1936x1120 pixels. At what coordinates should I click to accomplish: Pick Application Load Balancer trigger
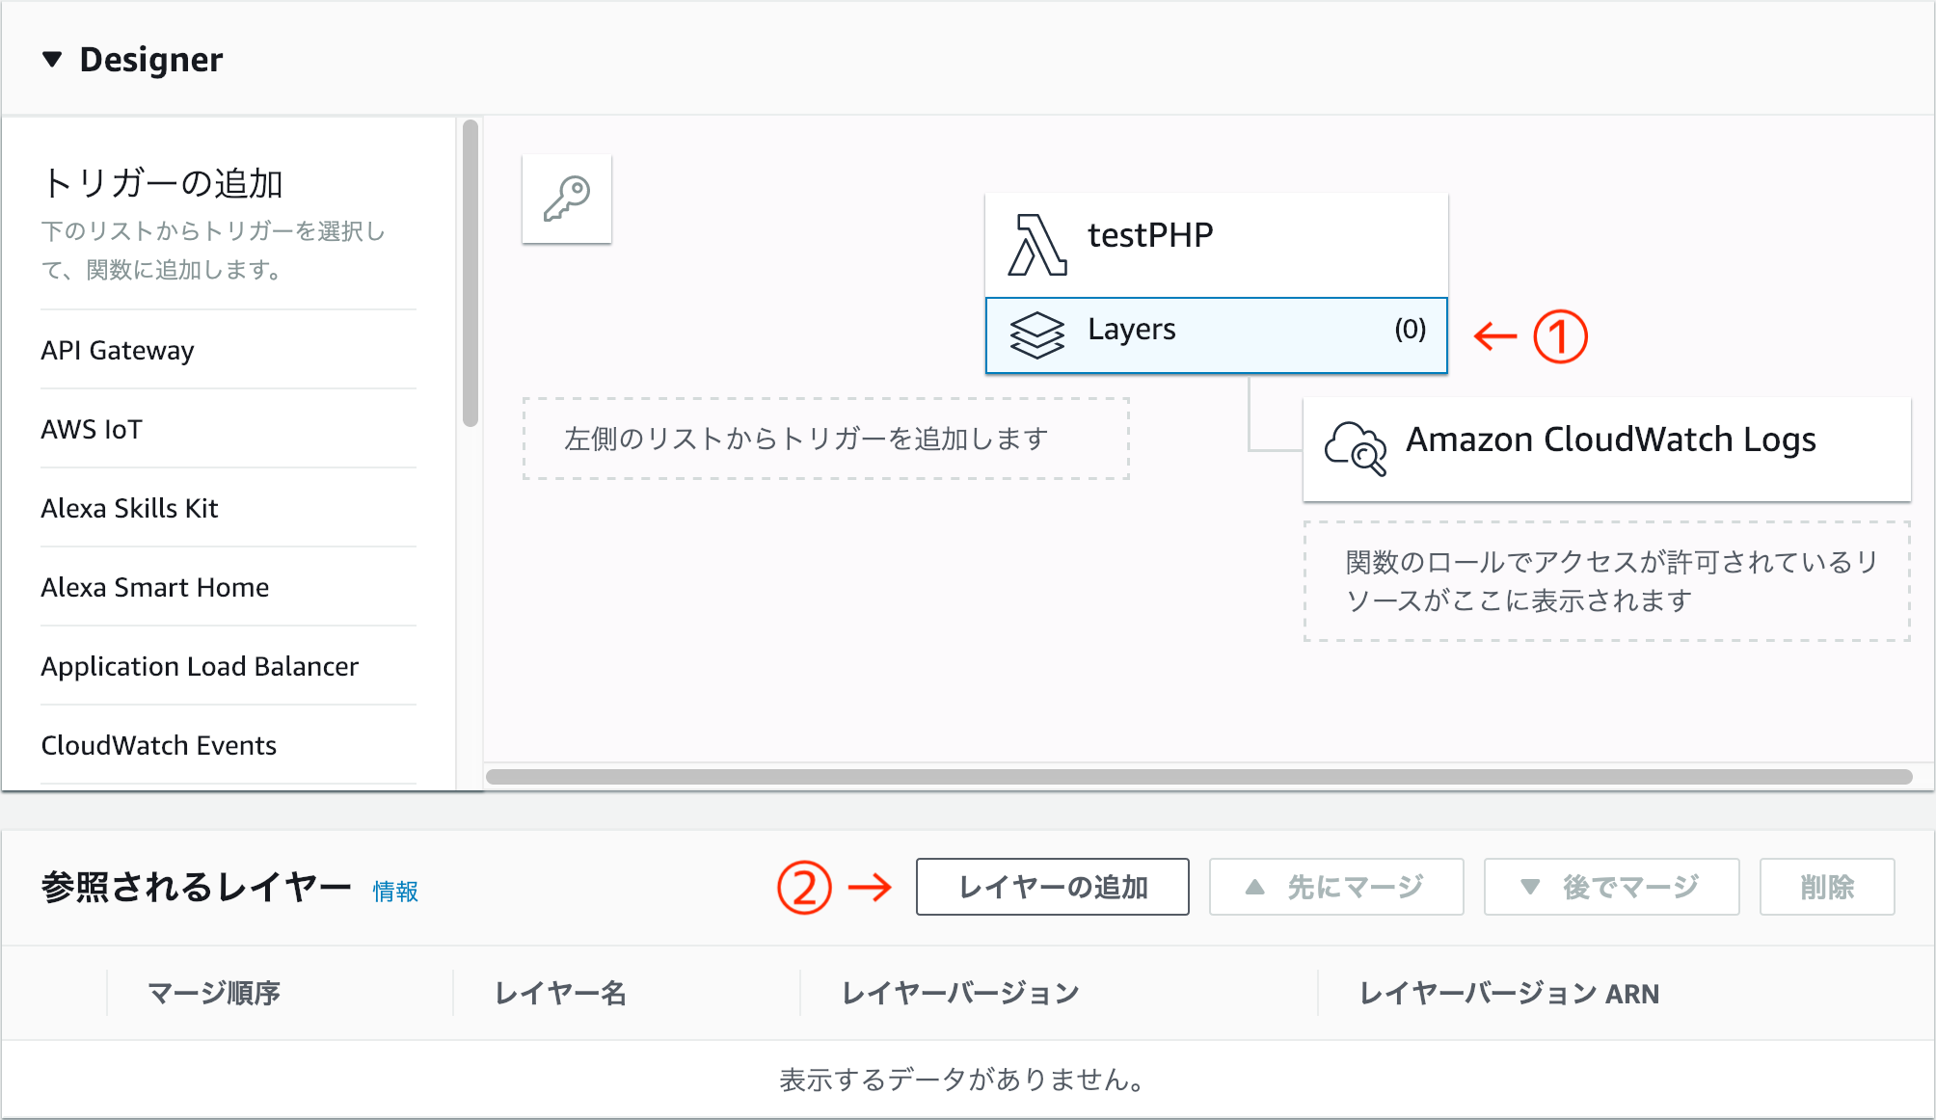click(200, 666)
